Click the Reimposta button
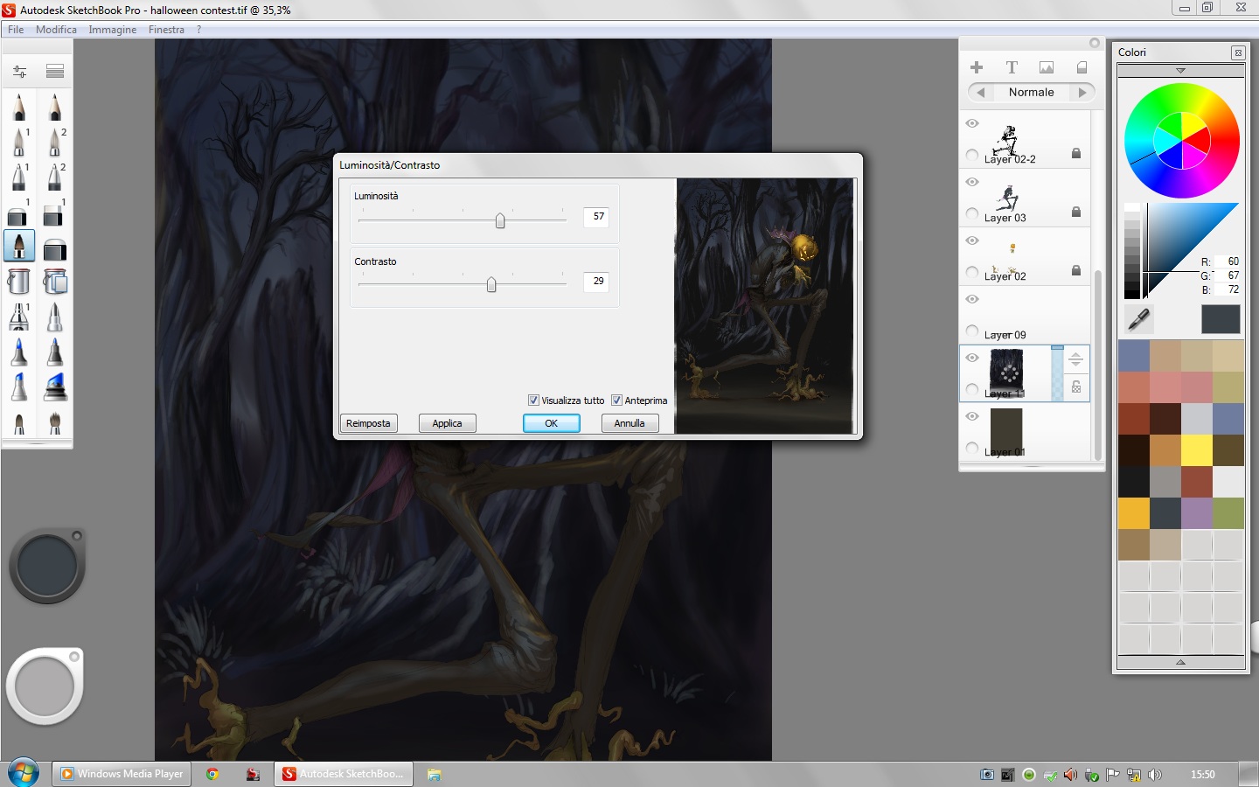 [x=368, y=423]
